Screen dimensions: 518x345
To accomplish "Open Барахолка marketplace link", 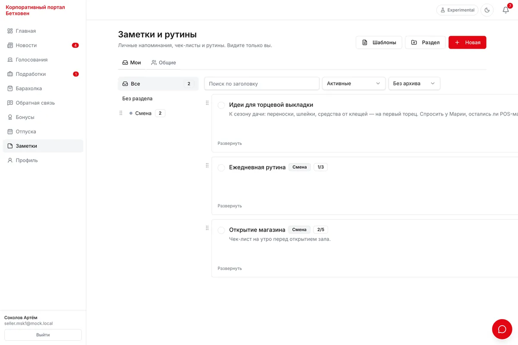I will (43, 88).
